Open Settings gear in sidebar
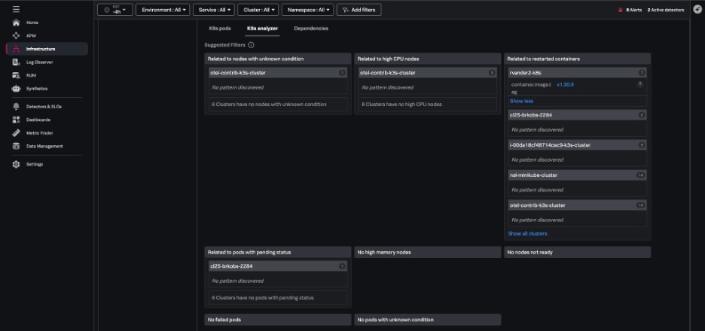Screen dimensions: 705x331 [x=16, y=164]
